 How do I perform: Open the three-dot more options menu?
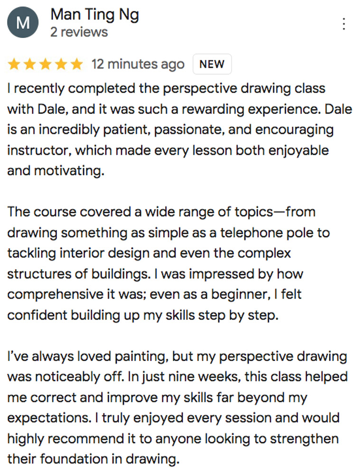(x=344, y=24)
